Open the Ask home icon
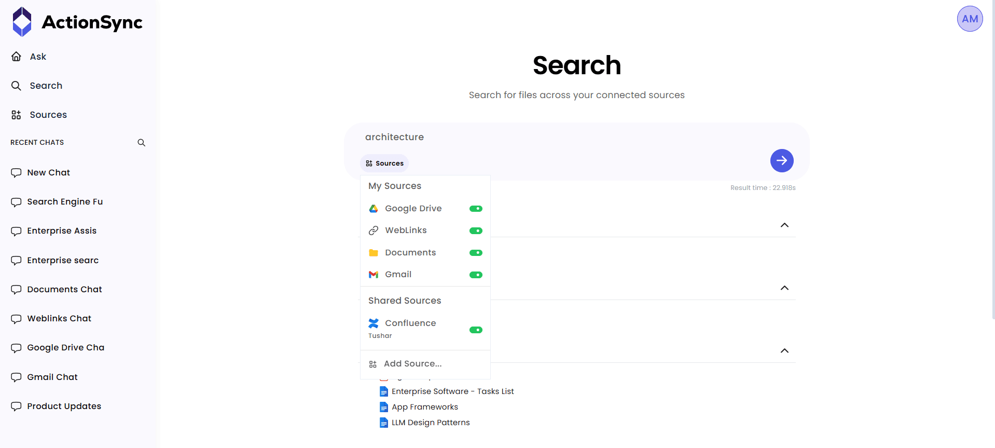Screen dimensions: 995x448 click(17, 57)
